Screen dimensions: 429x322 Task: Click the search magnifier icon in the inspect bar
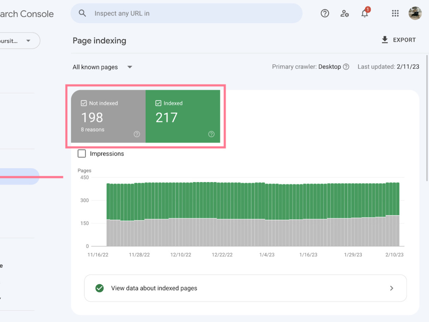pos(82,13)
